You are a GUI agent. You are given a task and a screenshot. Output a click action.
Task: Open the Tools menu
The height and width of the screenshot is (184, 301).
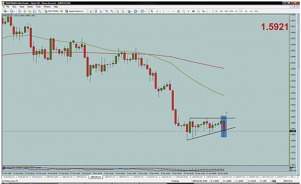click(39, 7)
